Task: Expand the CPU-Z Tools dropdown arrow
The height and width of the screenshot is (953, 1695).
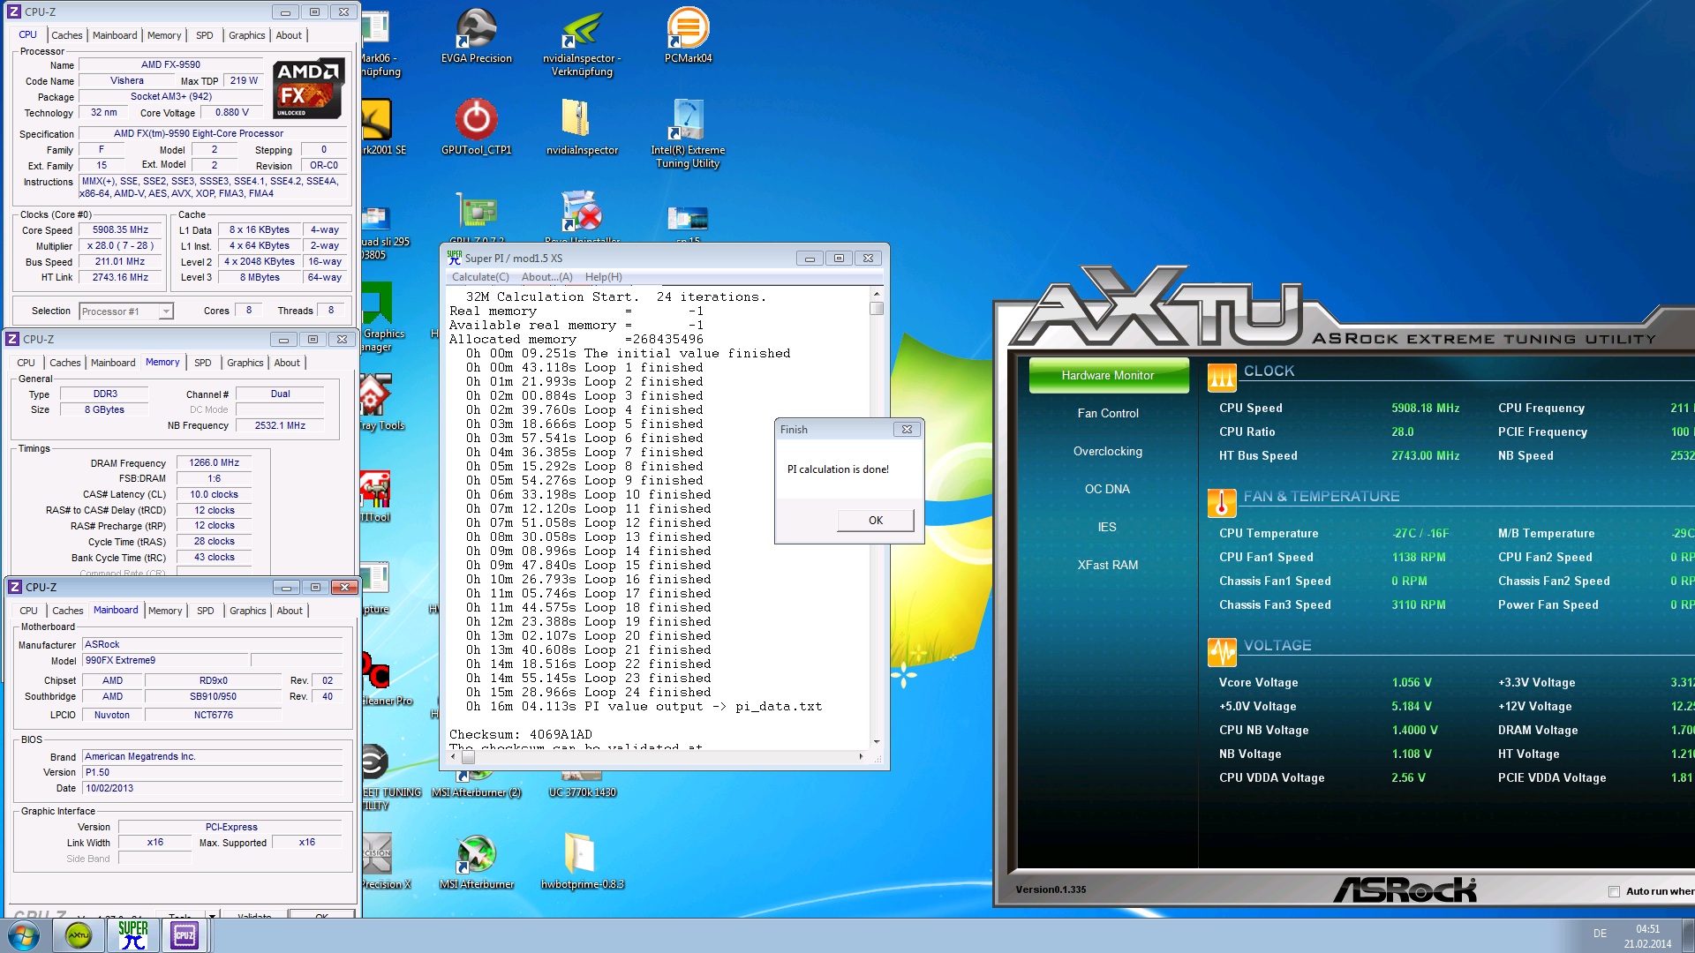Action: (212, 915)
